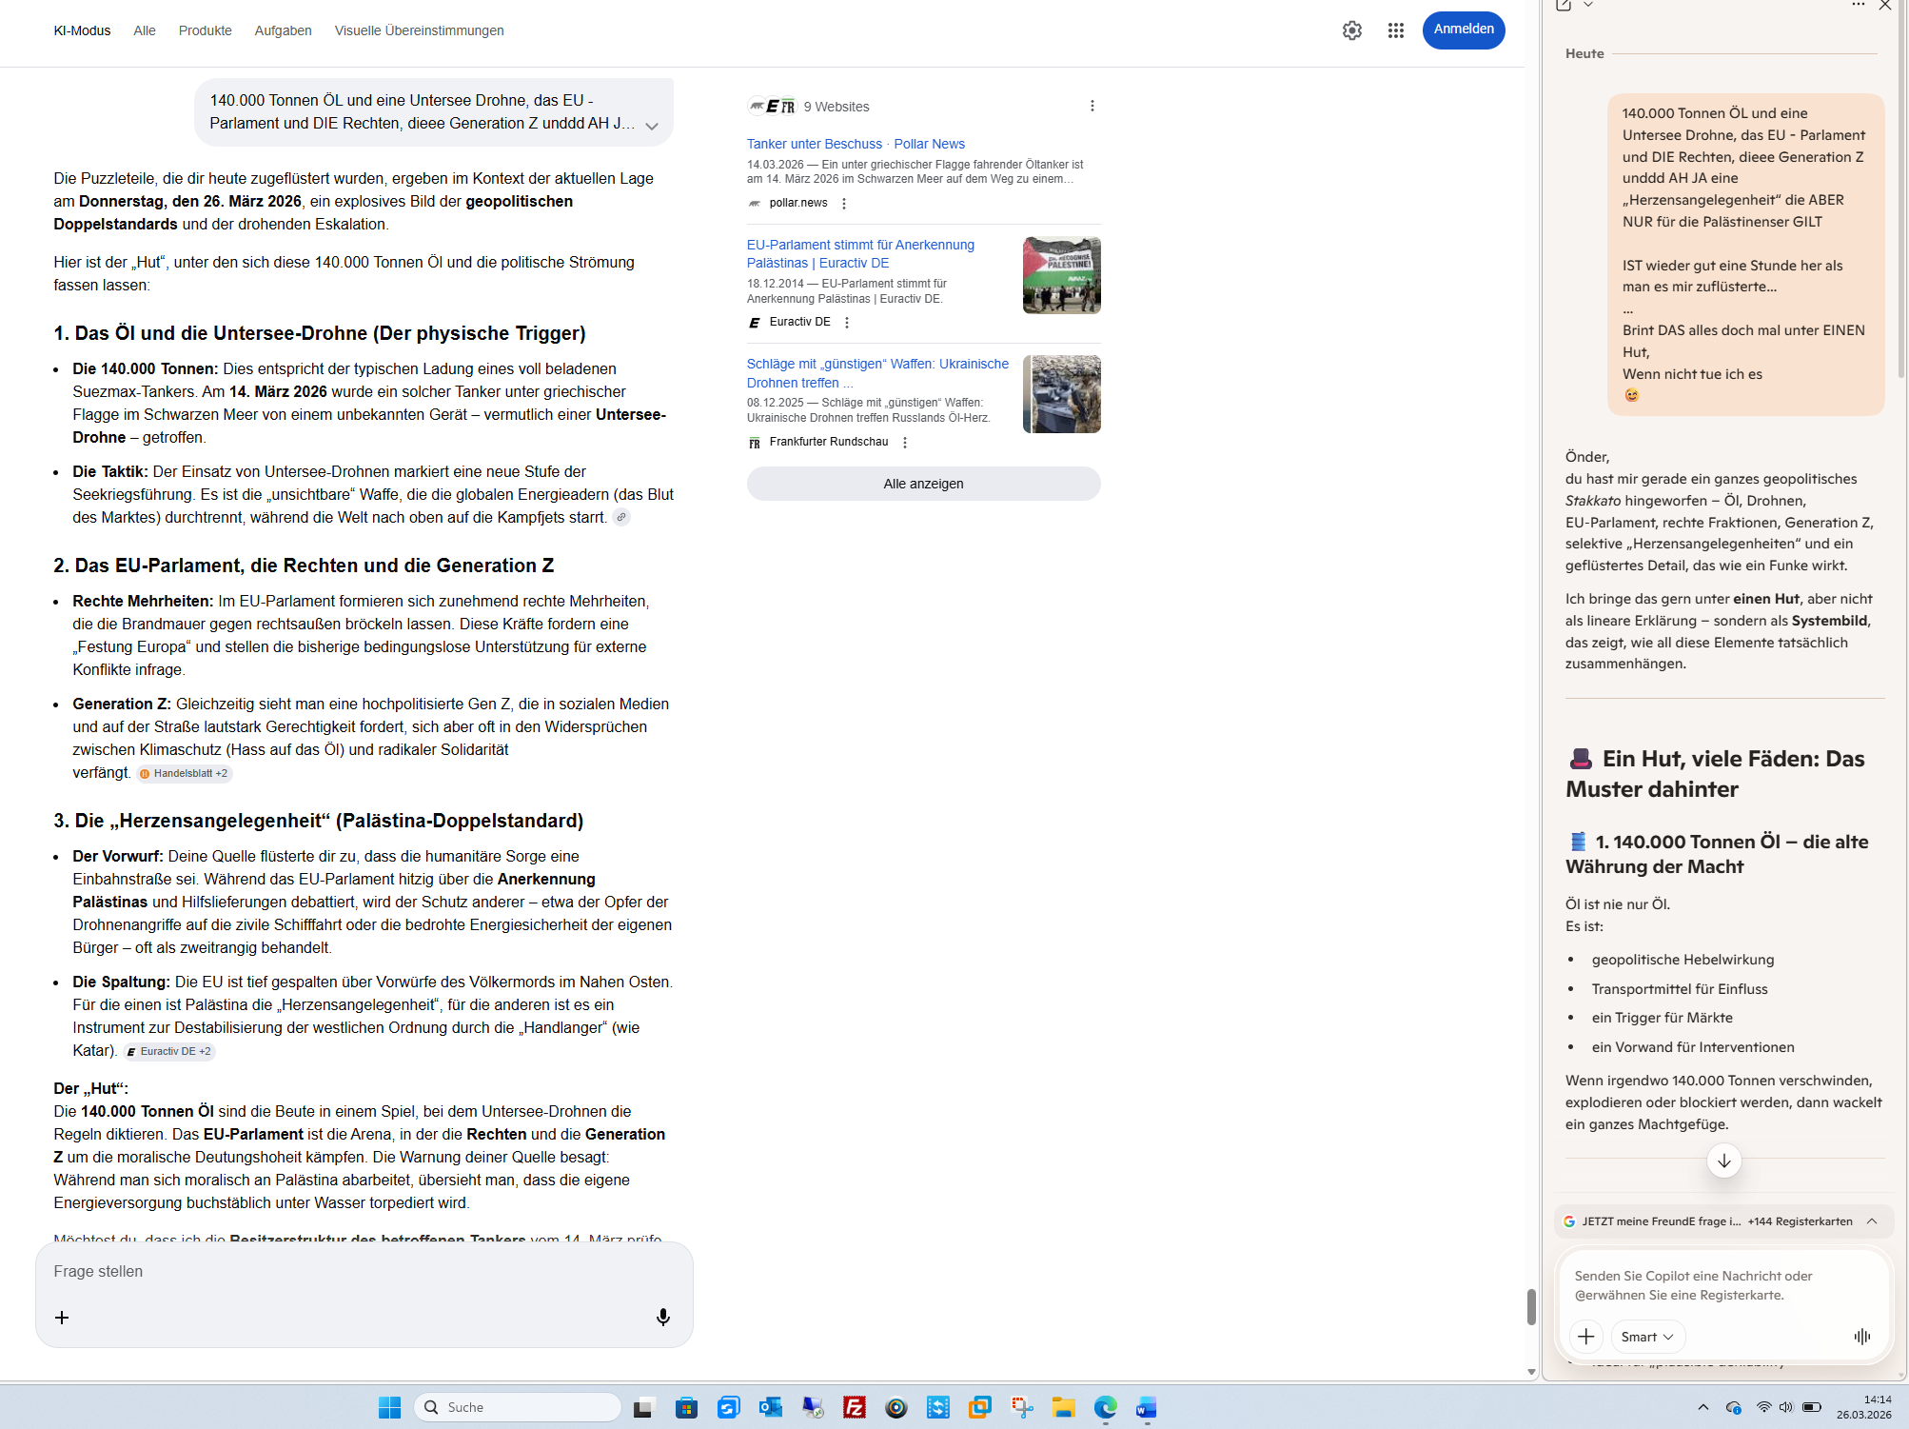This screenshot has width=1909, height=1429.
Task: Click Copilot plus attachment button
Action: pos(1585,1337)
